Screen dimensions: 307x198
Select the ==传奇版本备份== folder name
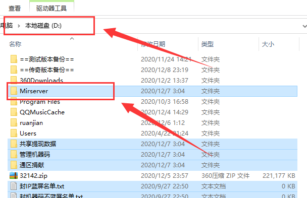pyautogui.click(x=47, y=70)
